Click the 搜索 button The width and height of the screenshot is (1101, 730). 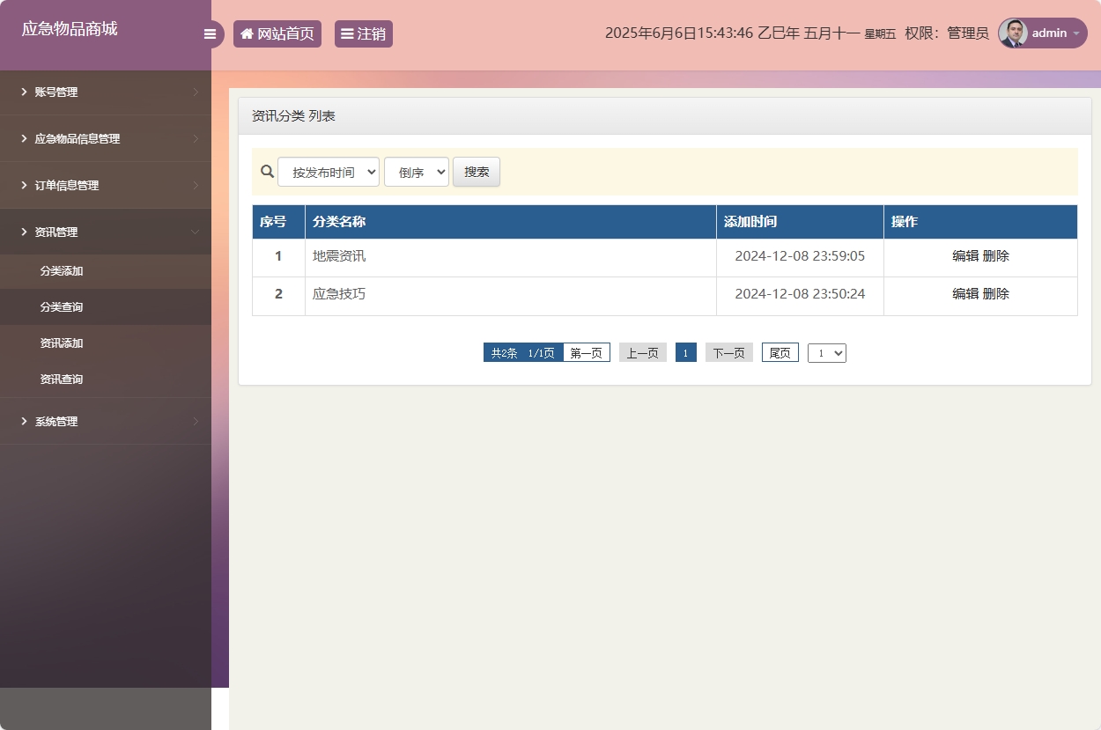[477, 172]
